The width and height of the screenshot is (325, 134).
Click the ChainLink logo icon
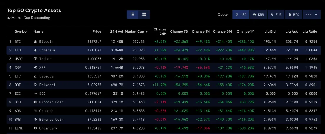(35, 128)
